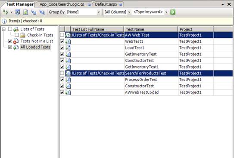Click the Lists of Tests node icon
Image resolution: width=234 pixels, height=158 pixels.
tap(16, 29)
